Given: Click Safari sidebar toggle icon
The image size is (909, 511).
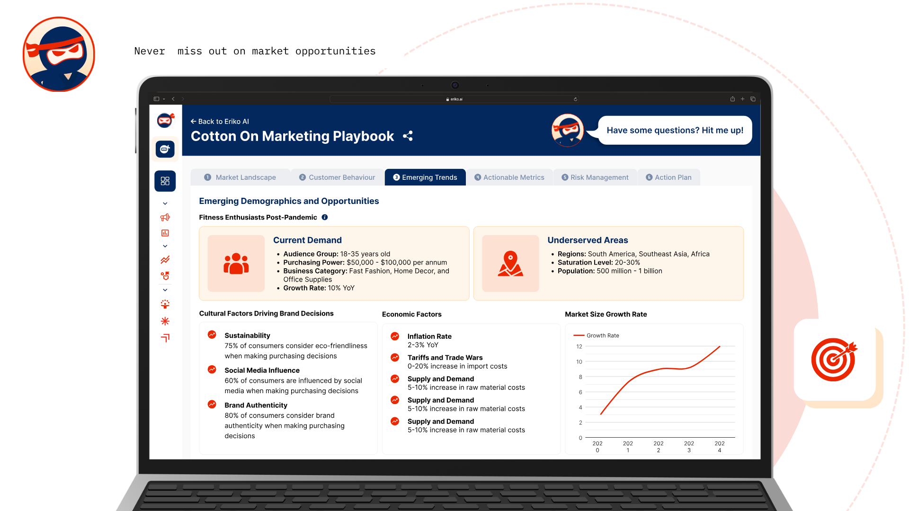Looking at the screenshot, I should coord(156,99).
